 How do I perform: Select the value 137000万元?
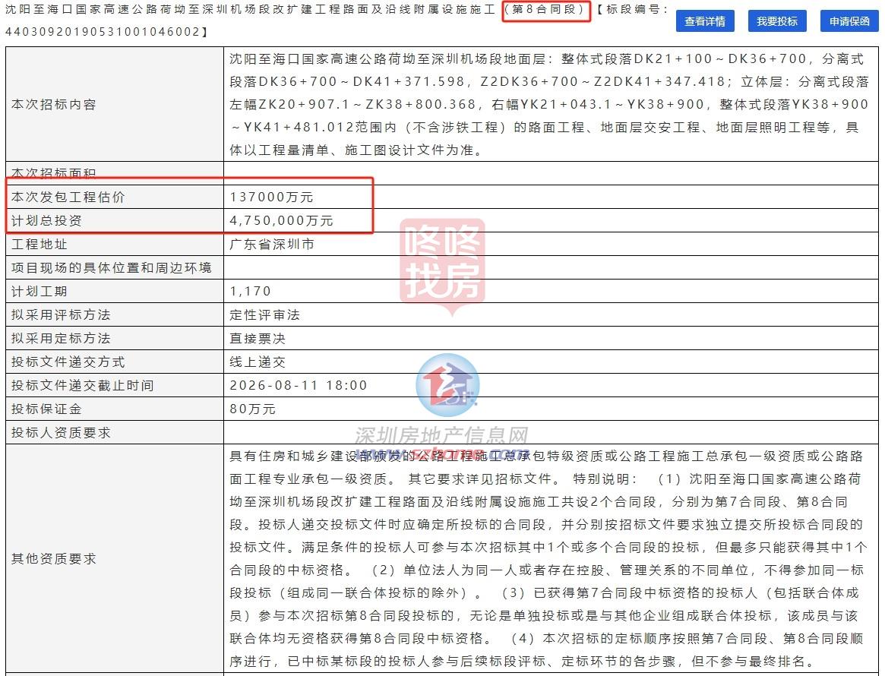[x=271, y=197]
